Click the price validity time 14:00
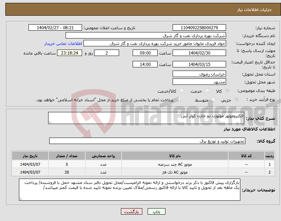 click(x=145, y=64)
